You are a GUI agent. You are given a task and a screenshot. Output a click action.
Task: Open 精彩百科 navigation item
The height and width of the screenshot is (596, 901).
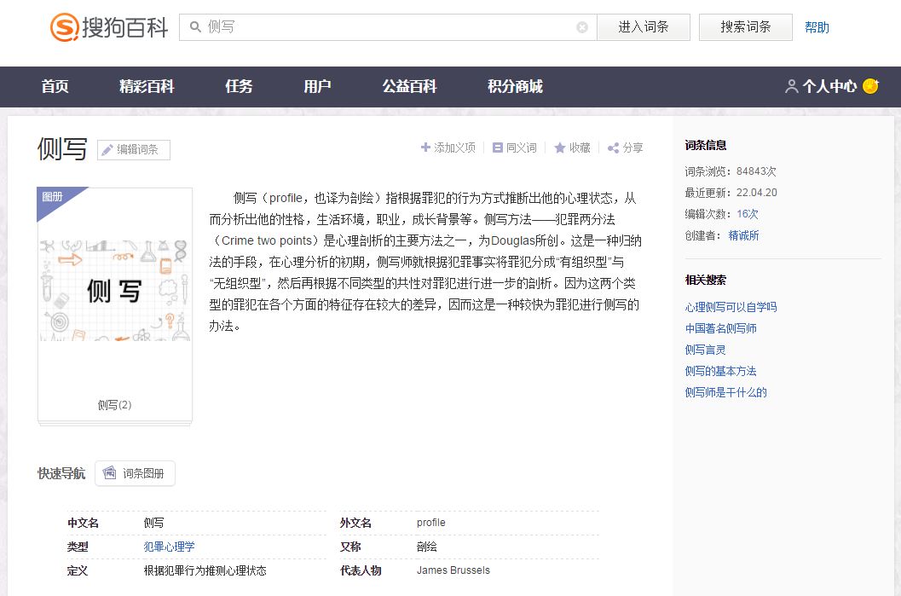tap(147, 86)
